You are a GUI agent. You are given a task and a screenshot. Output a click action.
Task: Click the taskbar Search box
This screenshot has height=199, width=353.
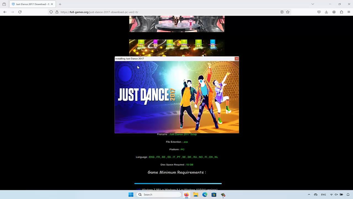(159, 195)
